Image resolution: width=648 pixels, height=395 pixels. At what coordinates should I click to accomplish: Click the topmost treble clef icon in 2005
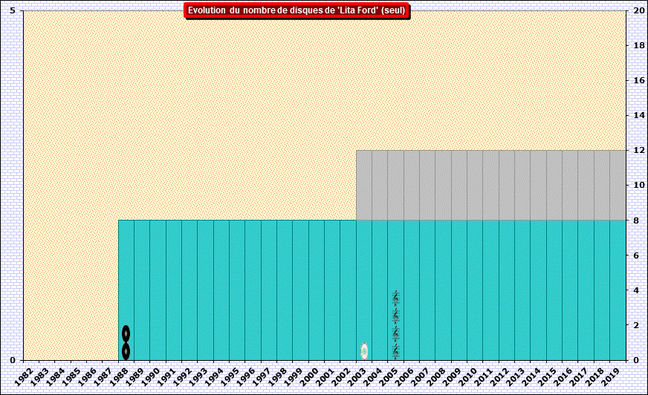tap(395, 298)
